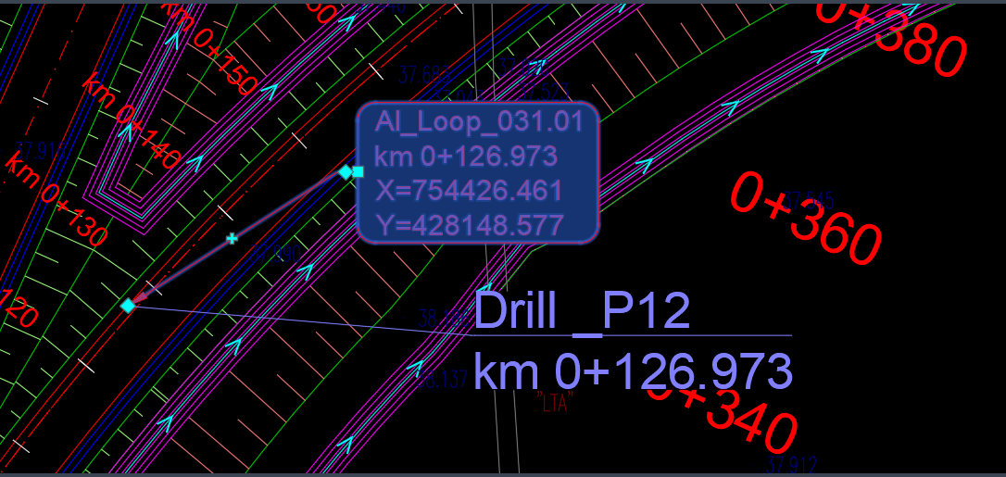Click the diamond grip beside the callout box
The image size is (1006, 477).
tap(346, 172)
